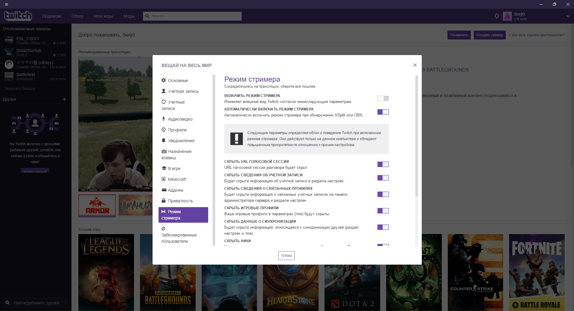Screen dimensions: 574x311
Task: Click the briefcase icon next to Аддоны
Action: coord(164,190)
